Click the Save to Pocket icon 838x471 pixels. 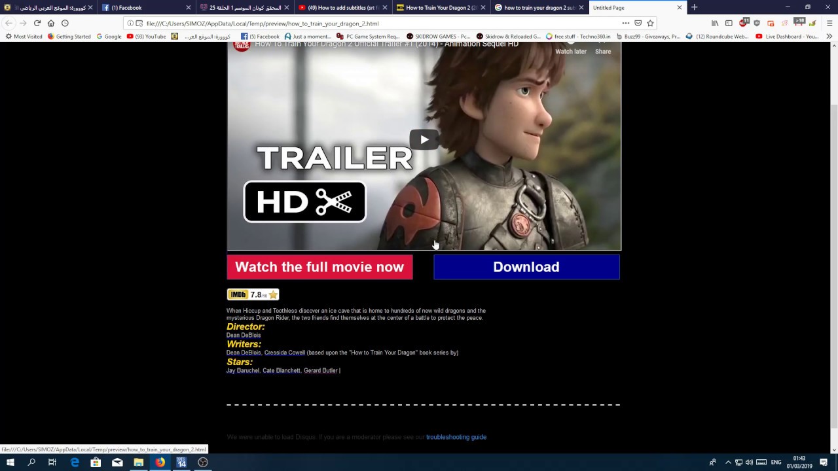(638, 23)
